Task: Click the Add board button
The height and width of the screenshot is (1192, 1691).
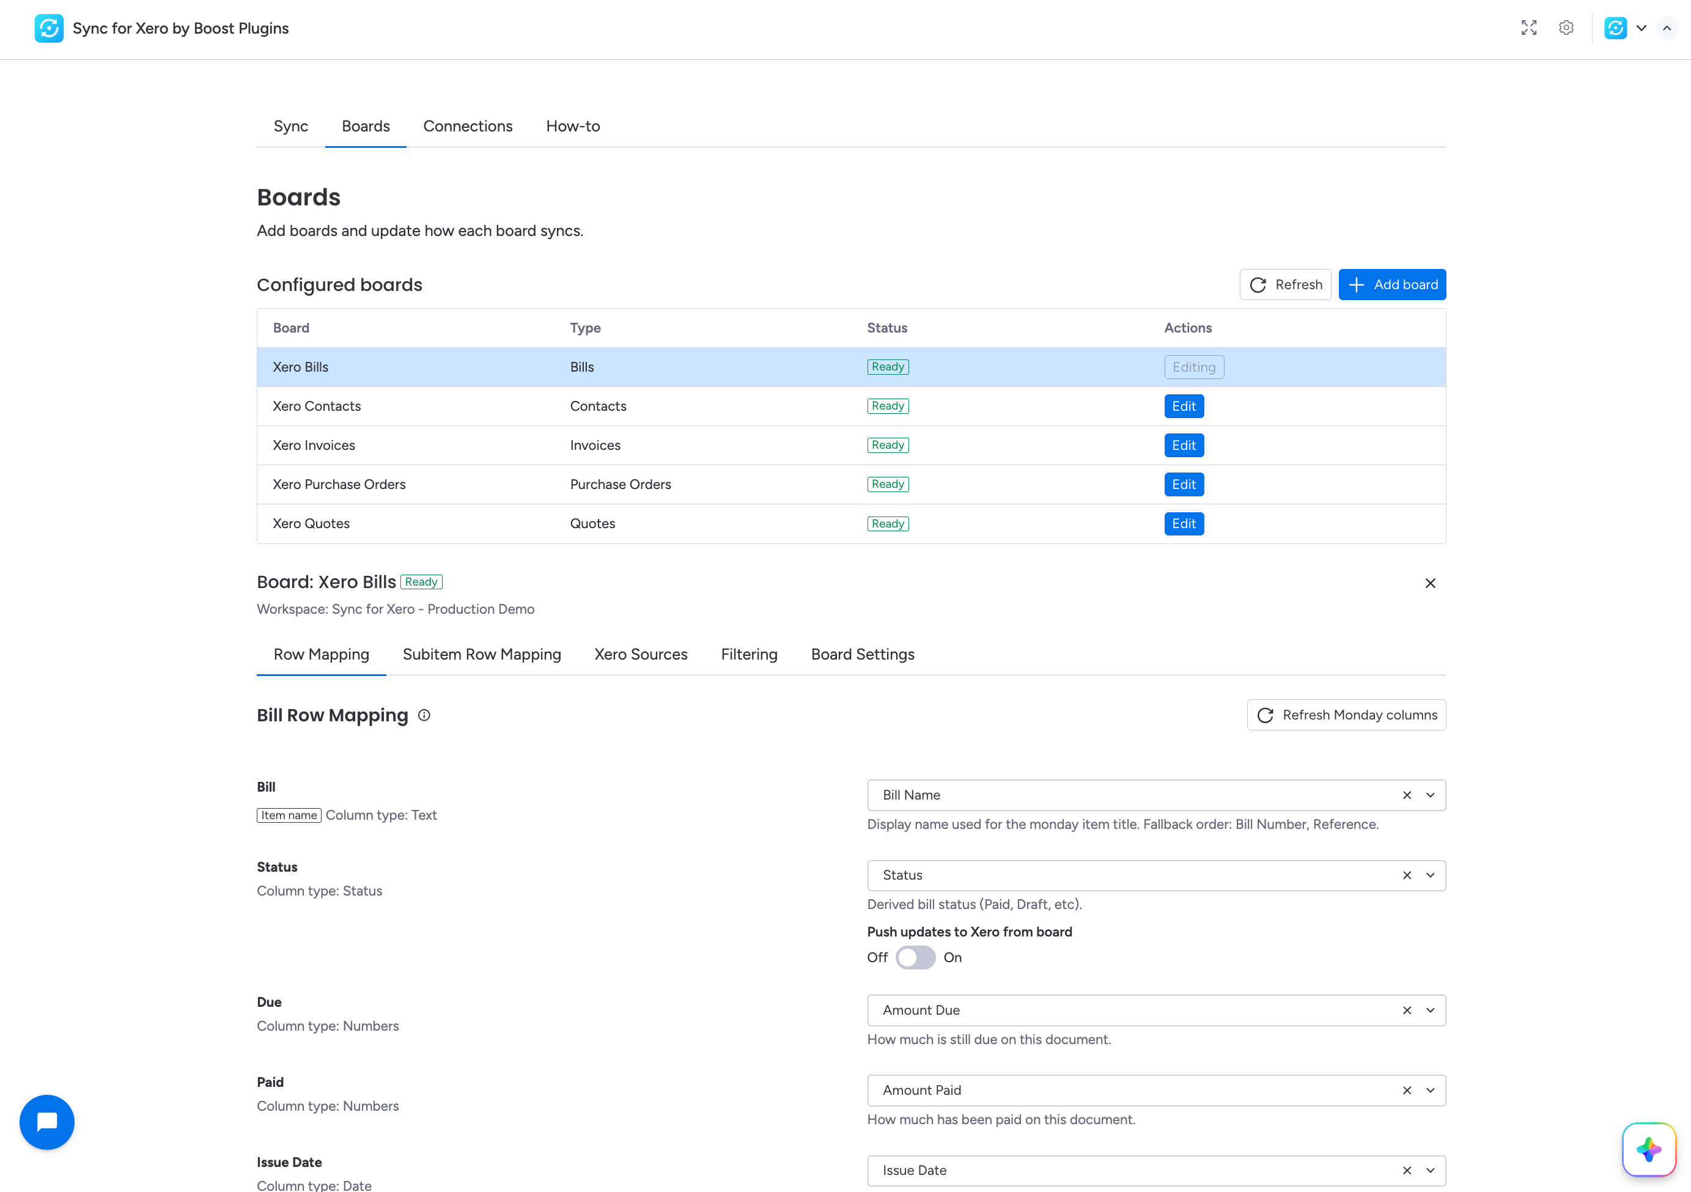Action: tap(1392, 285)
